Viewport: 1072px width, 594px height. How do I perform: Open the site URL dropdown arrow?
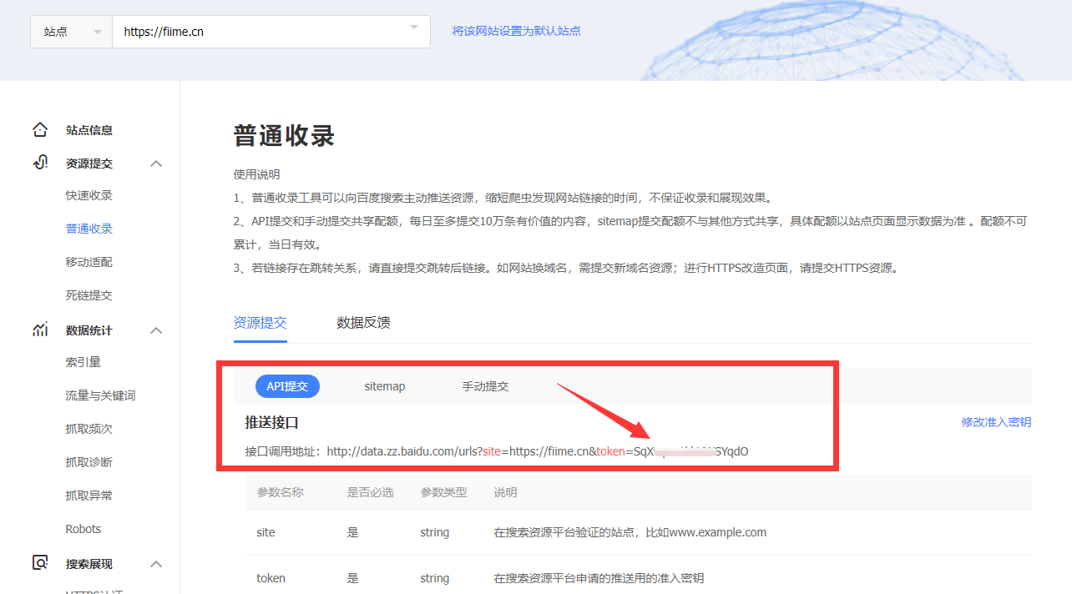click(x=413, y=28)
